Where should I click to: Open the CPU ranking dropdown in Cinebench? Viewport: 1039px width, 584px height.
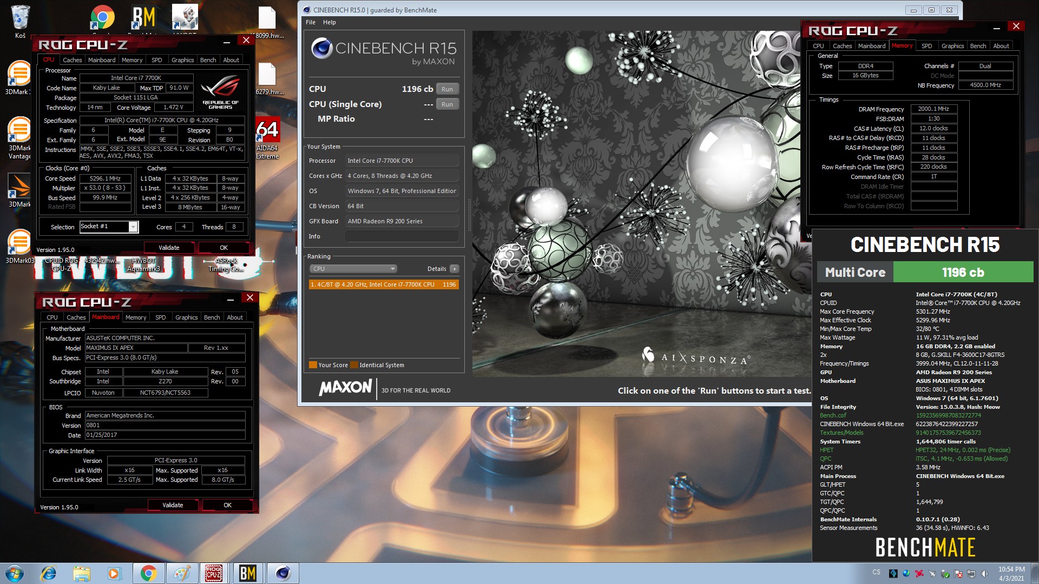[x=353, y=269]
